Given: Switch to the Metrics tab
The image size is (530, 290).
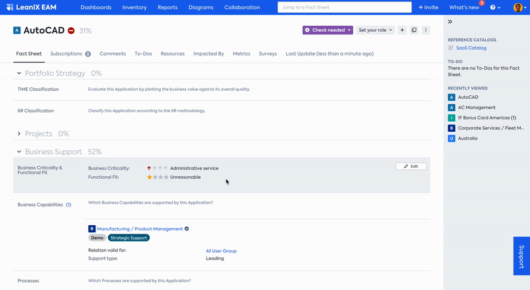Looking at the screenshot, I should point(241,54).
